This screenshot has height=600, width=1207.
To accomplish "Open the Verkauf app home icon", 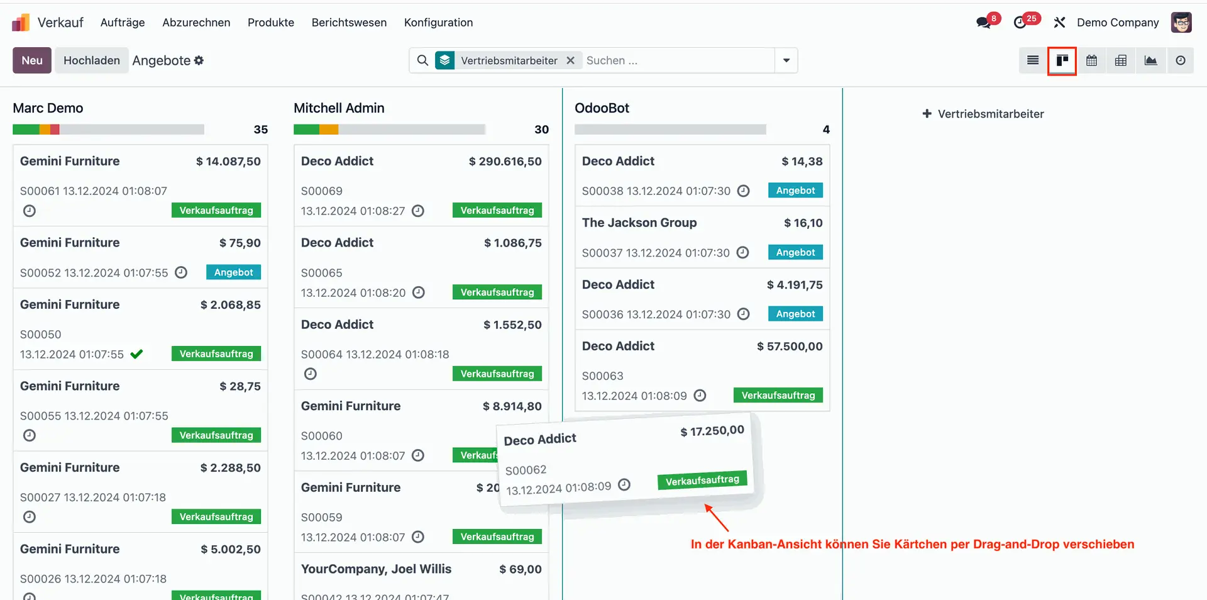I will 21,23.
